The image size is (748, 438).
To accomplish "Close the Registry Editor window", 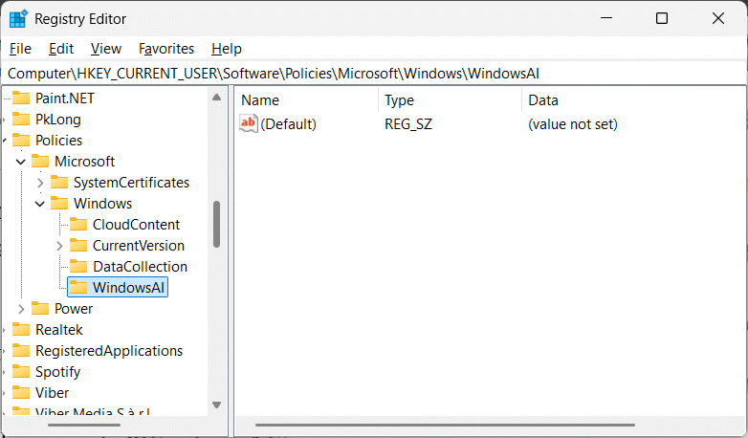I will [718, 18].
